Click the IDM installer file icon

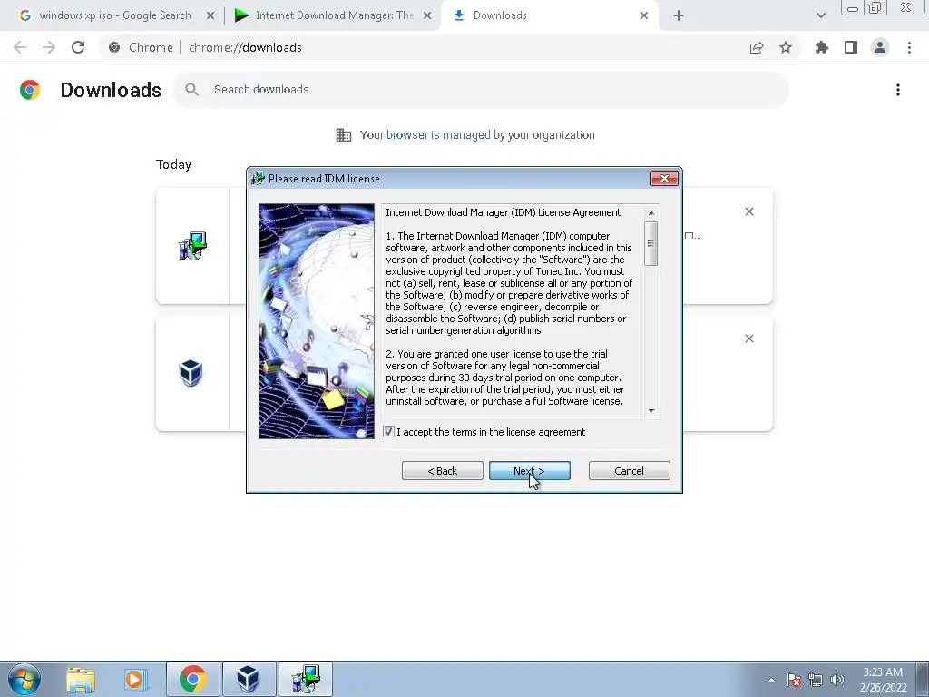pyautogui.click(x=192, y=246)
